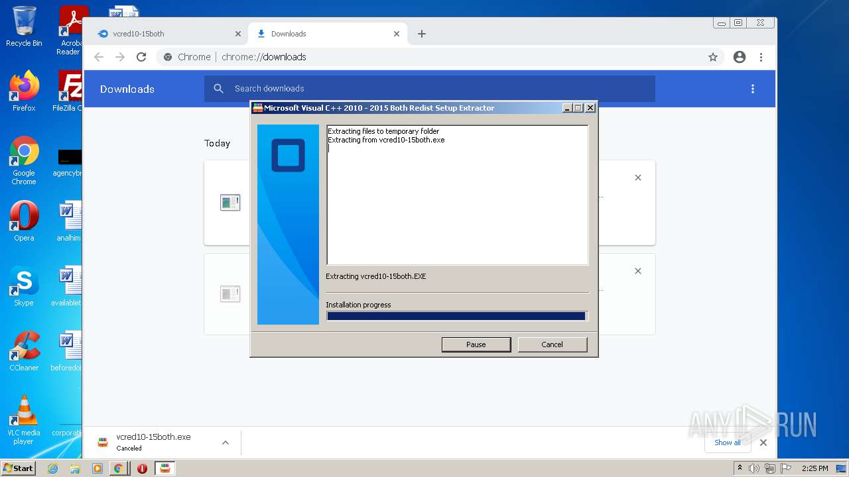The image size is (849, 477).
Task: Remove the first download entry from list
Action: (638, 178)
